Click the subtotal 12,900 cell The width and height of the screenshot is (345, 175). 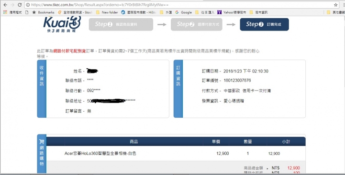coord(274,154)
